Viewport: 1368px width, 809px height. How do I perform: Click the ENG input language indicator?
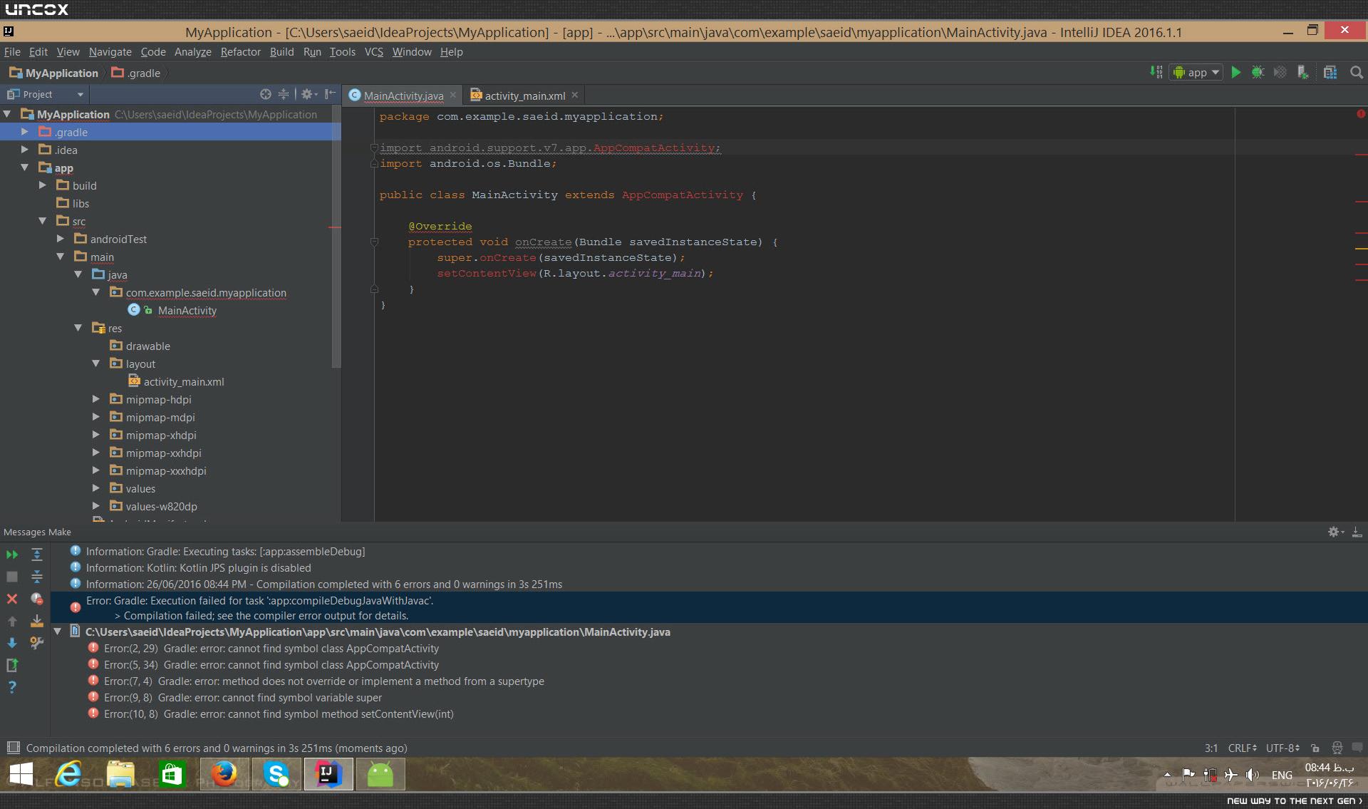[x=1282, y=775]
